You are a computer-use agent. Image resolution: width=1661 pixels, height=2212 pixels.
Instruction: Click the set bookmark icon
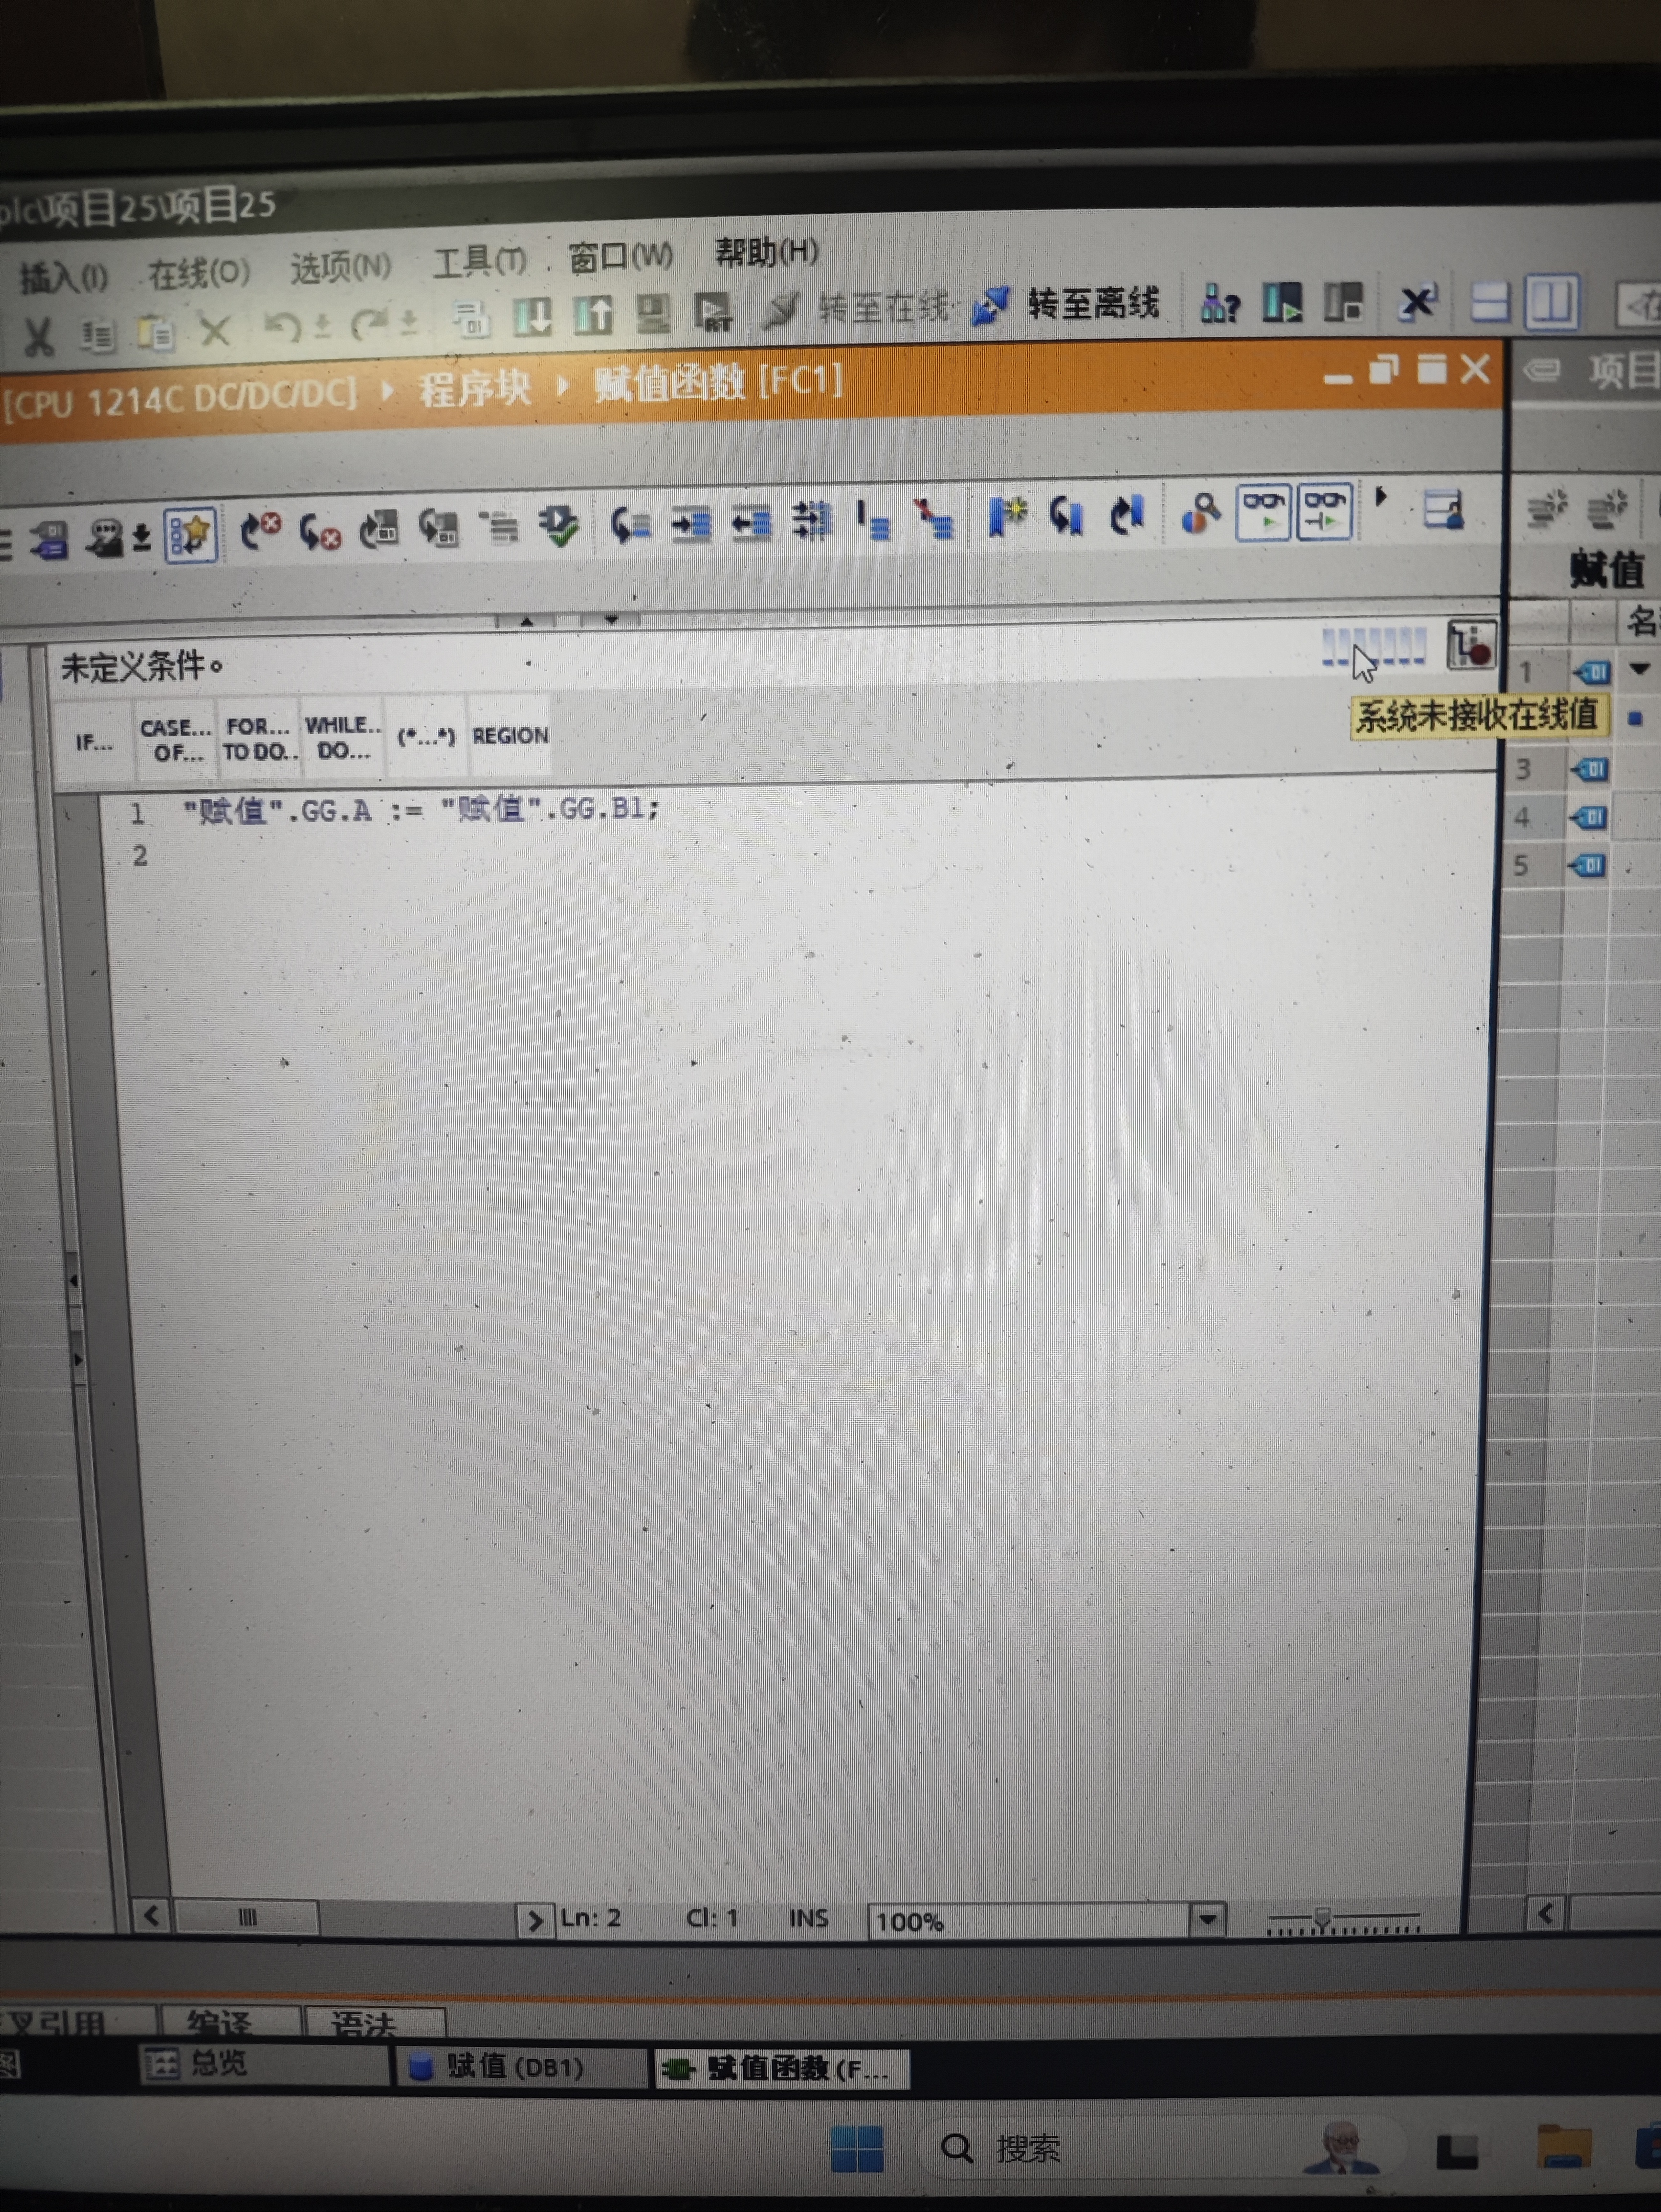(1007, 517)
